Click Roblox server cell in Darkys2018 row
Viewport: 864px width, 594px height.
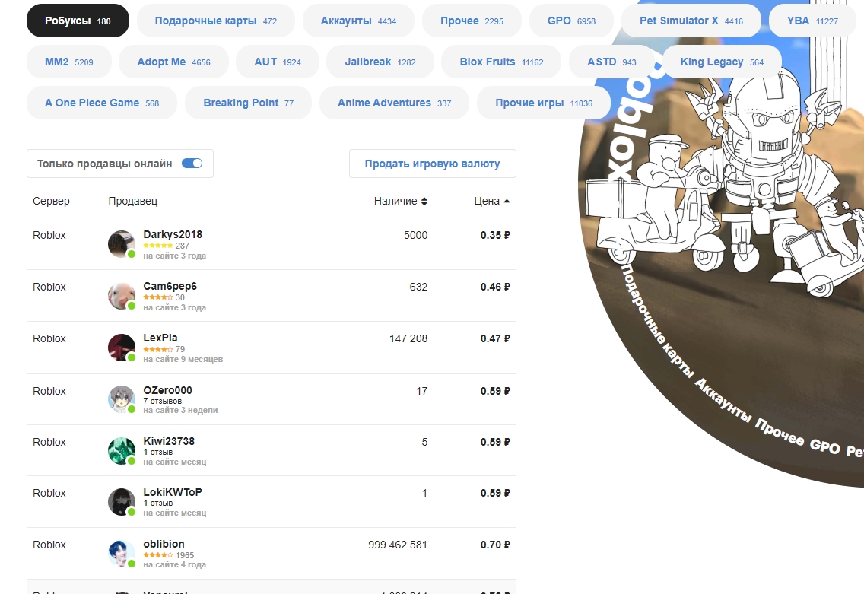49,235
